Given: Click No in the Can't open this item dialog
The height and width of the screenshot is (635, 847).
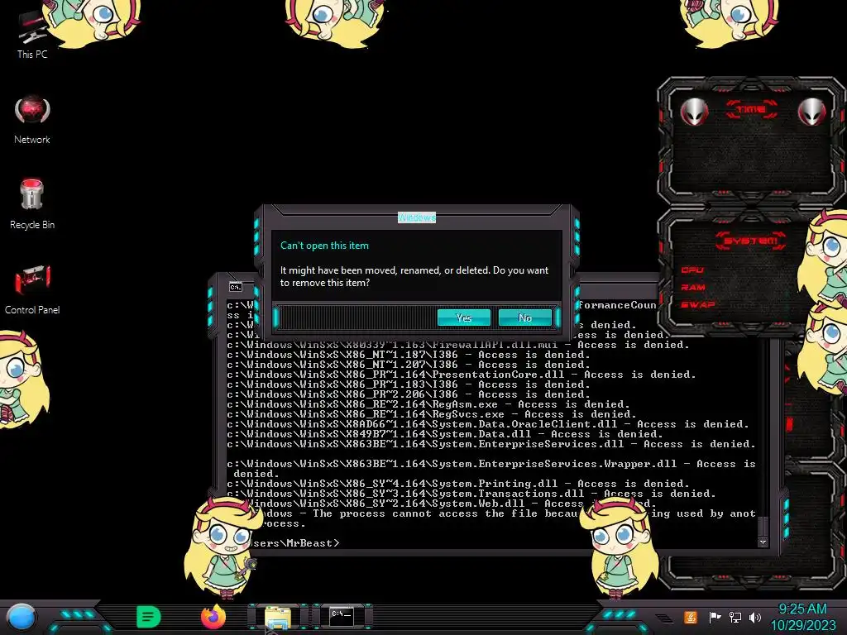Looking at the screenshot, I should (x=524, y=317).
